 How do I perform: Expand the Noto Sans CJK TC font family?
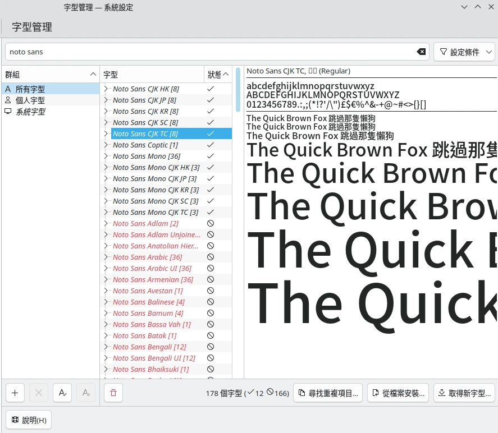click(x=106, y=133)
